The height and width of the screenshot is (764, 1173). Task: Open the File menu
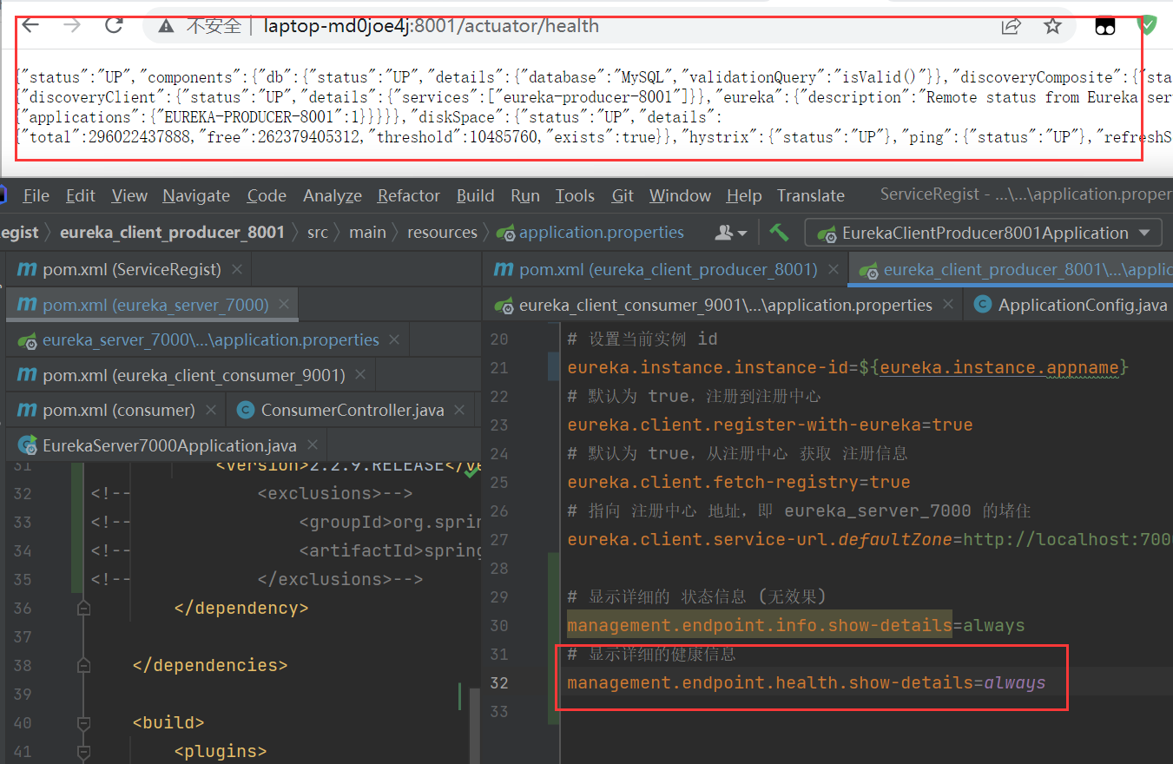click(36, 195)
